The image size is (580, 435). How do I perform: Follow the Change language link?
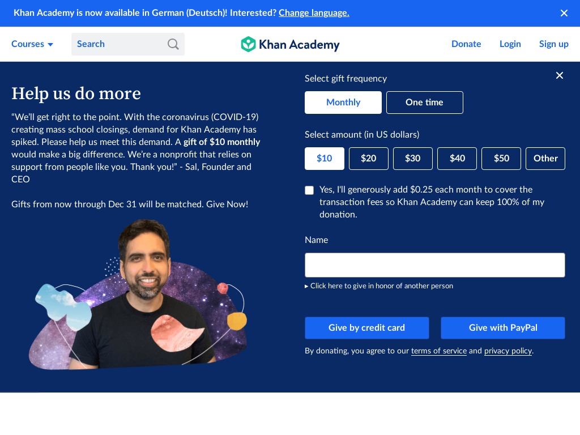[314, 13]
